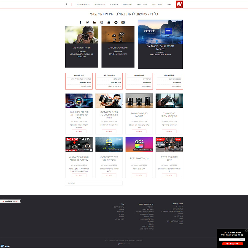Open the YouTube social icon
248x248 pixels.
[x=109, y=22]
